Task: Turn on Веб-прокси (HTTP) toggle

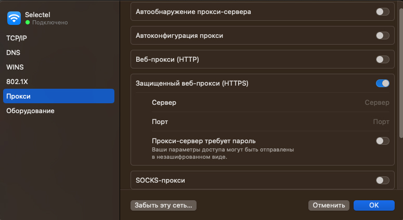Action: (x=382, y=59)
